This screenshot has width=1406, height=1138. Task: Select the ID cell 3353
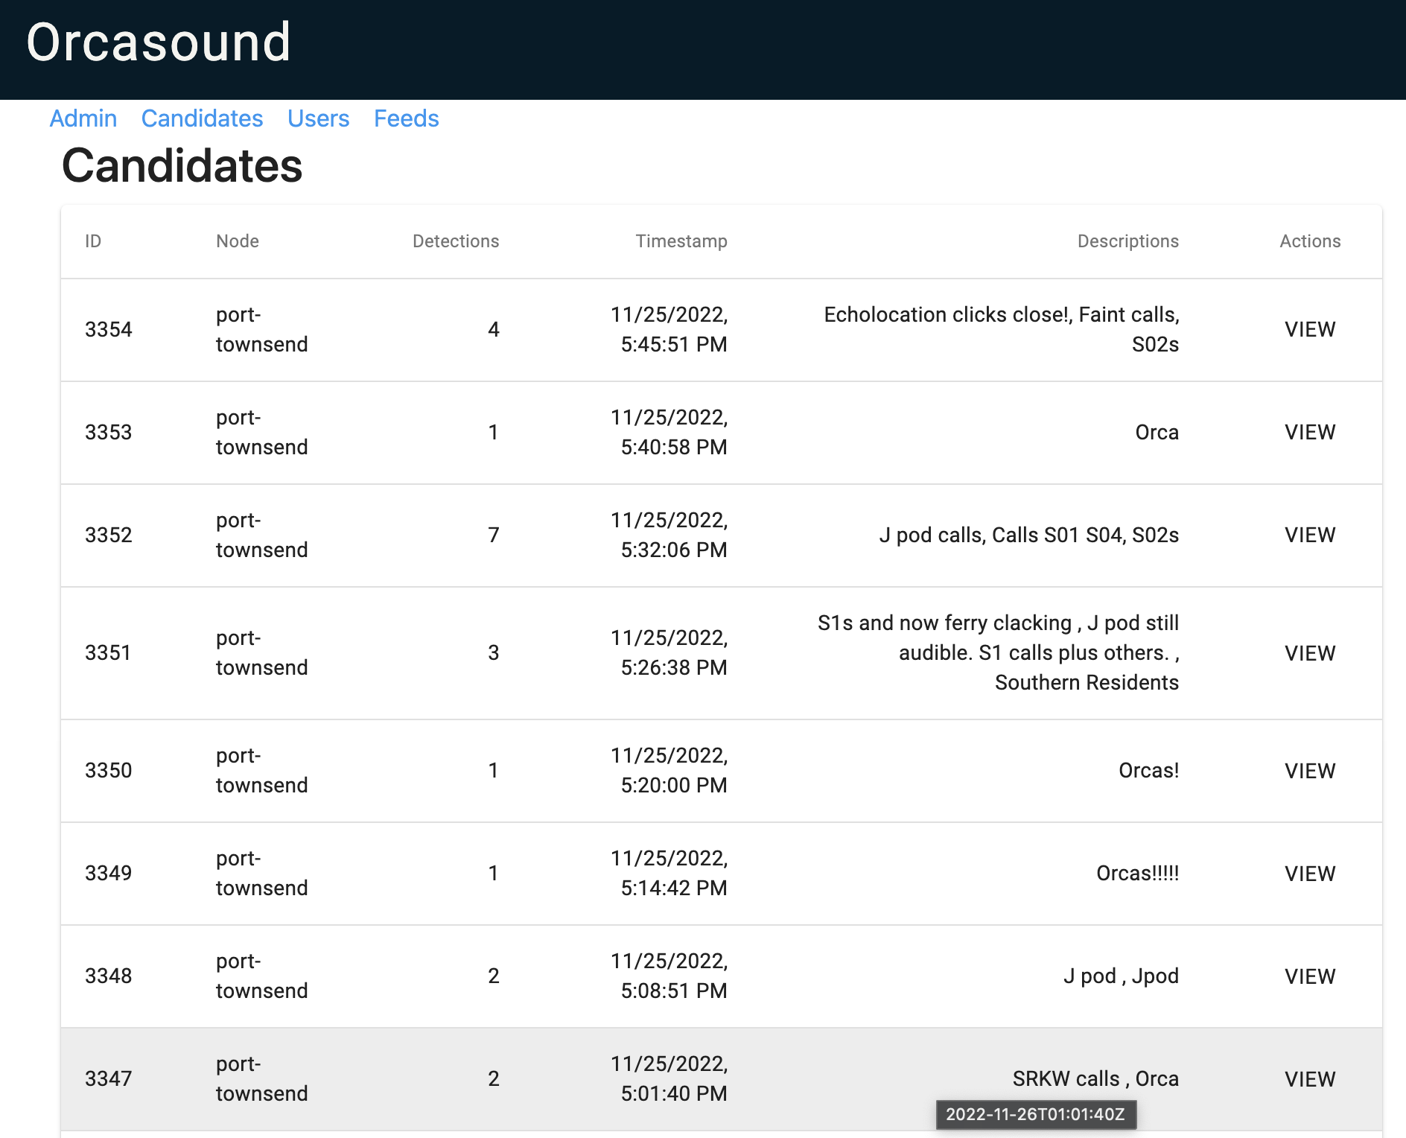(108, 432)
